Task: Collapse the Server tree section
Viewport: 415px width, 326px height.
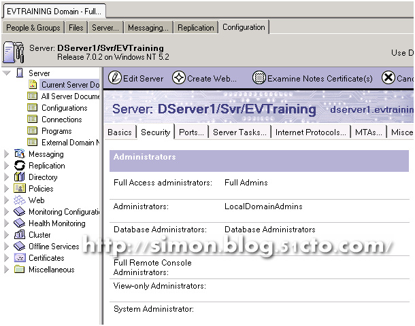Action: [x=7, y=73]
